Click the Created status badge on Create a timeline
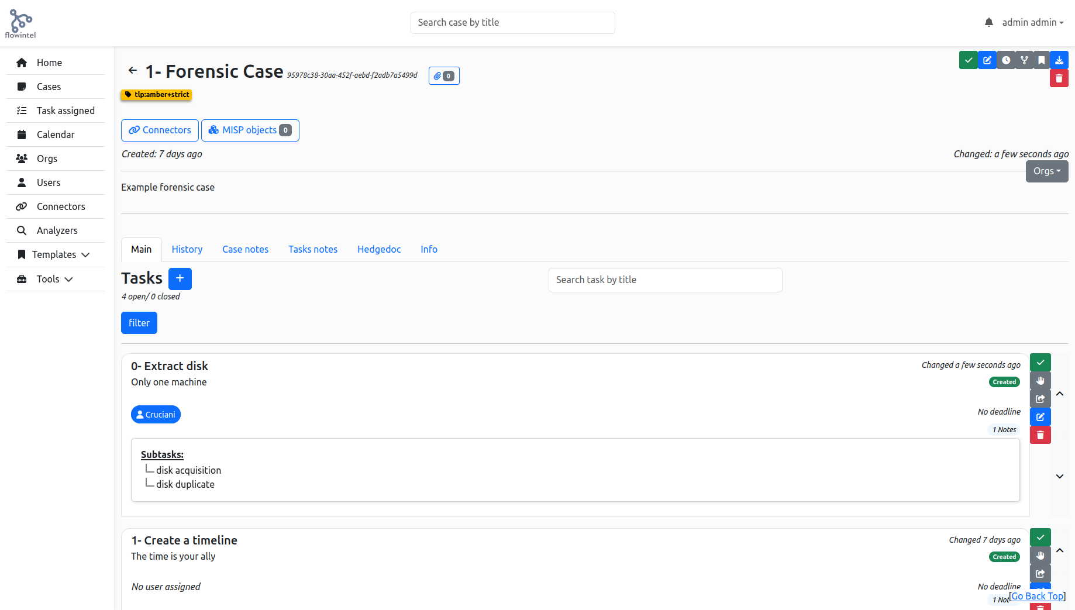The height and width of the screenshot is (610, 1075). [1004, 557]
